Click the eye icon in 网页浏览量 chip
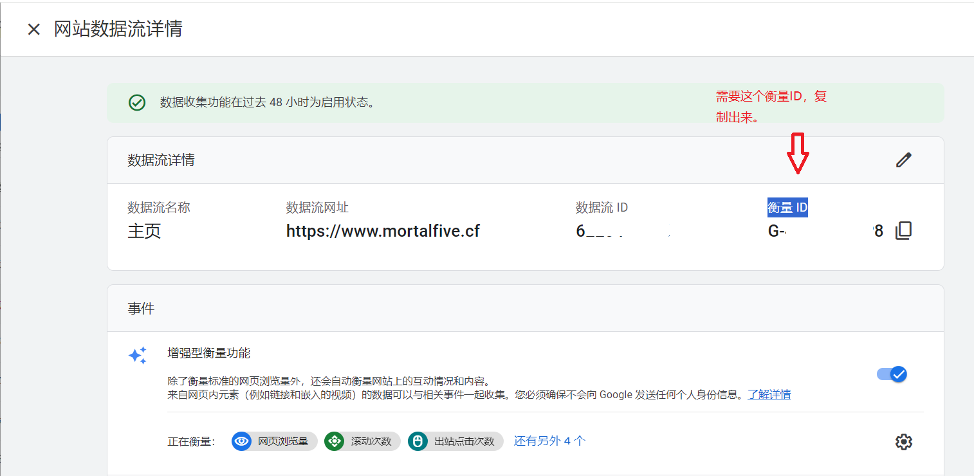This screenshot has width=974, height=476. click(x=242, y=441)
